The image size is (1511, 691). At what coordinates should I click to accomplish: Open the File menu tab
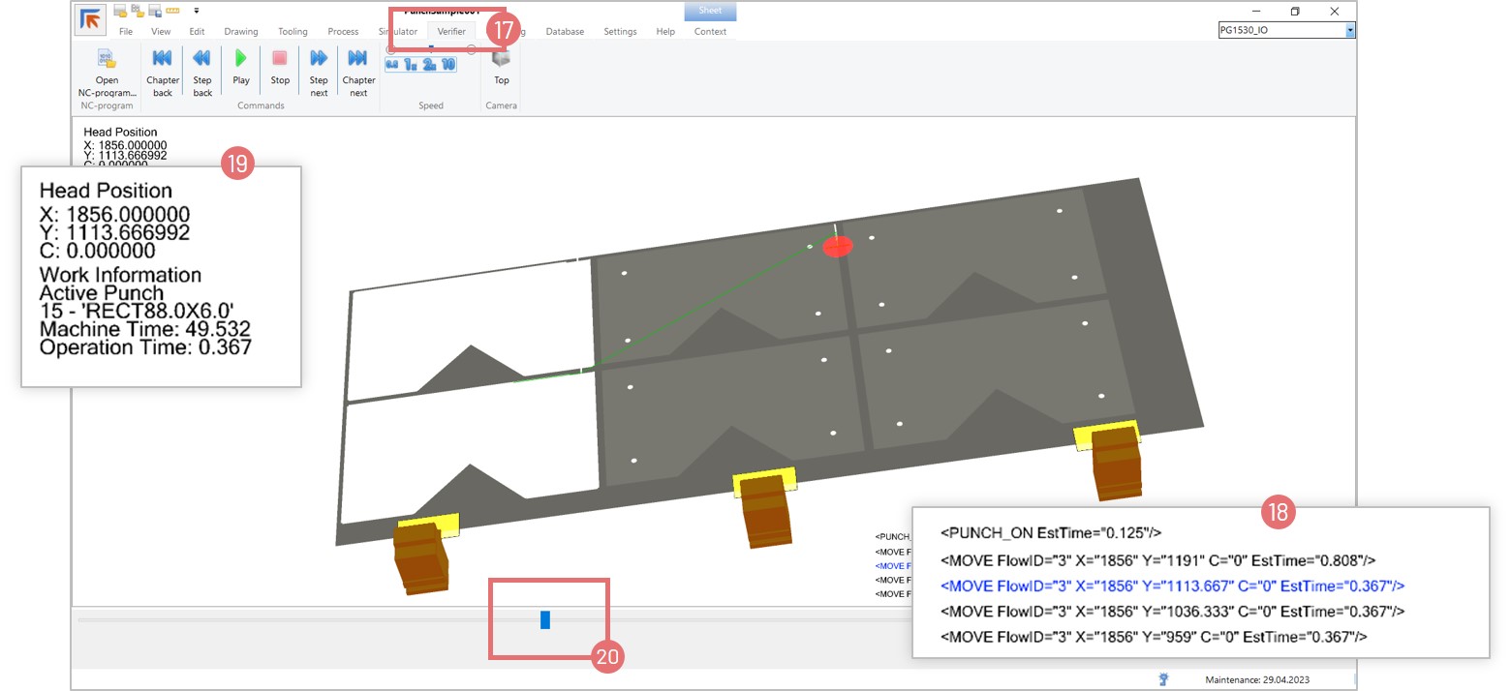(x=126, y=32)
